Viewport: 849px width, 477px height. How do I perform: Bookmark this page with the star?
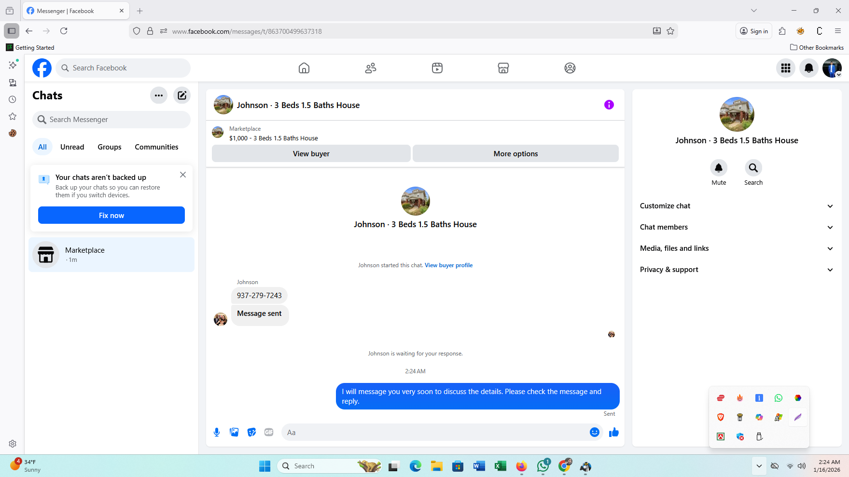point(670,31)
